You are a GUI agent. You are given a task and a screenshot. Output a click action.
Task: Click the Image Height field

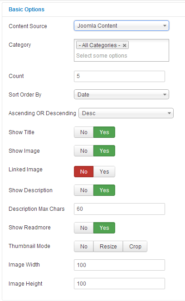coord(119,283)
